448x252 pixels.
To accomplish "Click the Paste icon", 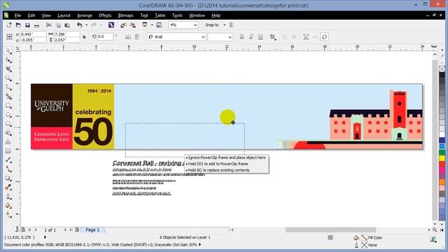I will click(67, 25).
